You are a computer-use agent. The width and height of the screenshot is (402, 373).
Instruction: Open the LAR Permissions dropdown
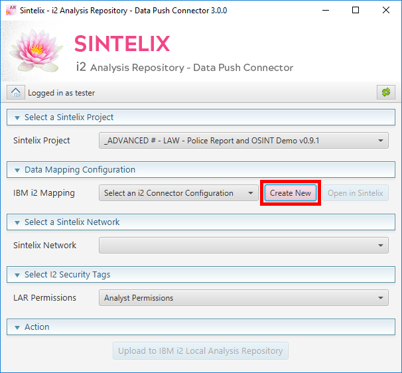coord(243,298)
